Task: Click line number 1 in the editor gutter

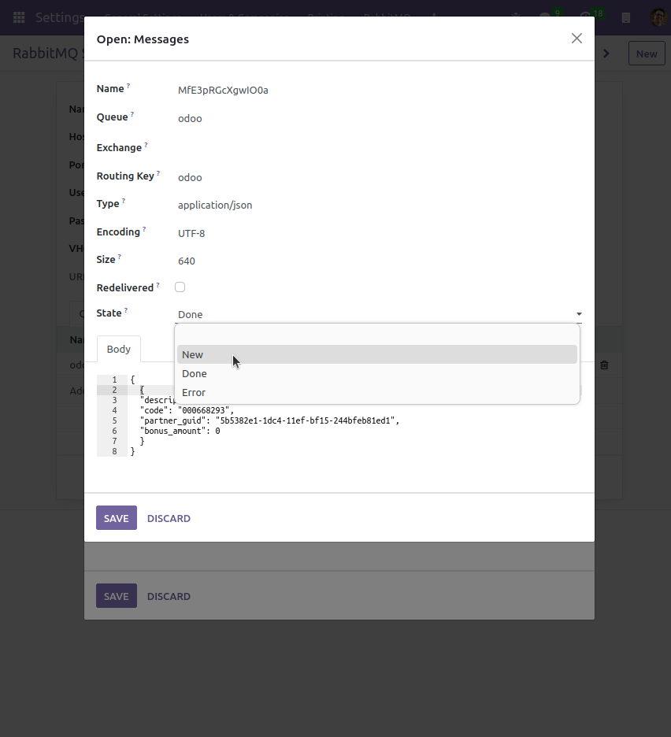Action: 114,380
